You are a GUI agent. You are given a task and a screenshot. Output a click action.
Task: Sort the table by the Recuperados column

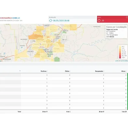coord(100,71)
